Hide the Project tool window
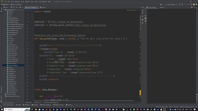 [x=23, y=7]
